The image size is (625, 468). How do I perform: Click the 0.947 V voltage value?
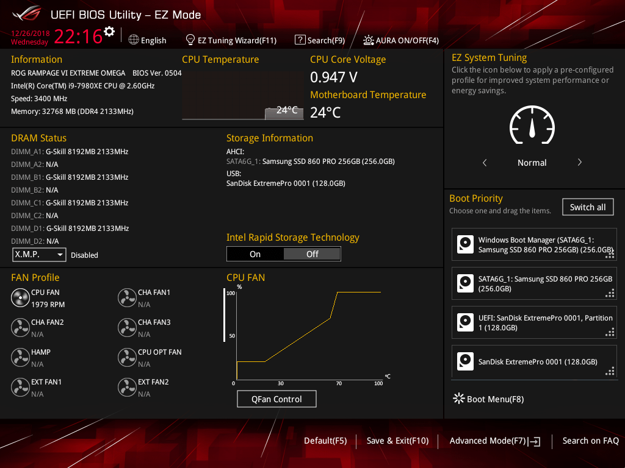click(334, 77)
